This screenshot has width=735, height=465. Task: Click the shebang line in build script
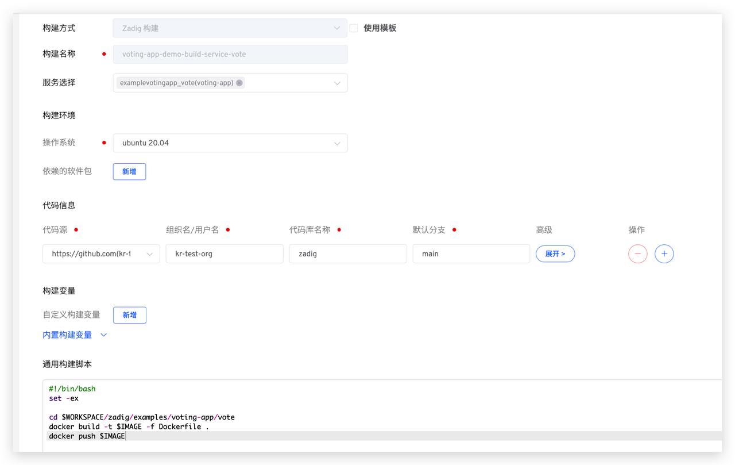point(72,389)
